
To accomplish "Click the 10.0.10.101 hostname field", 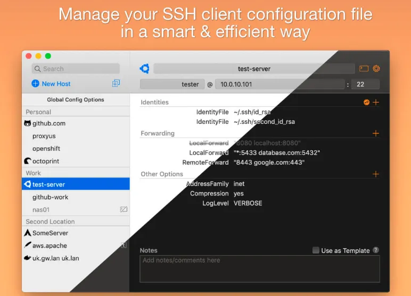I will pyautogui.click(x=280, y=84).
